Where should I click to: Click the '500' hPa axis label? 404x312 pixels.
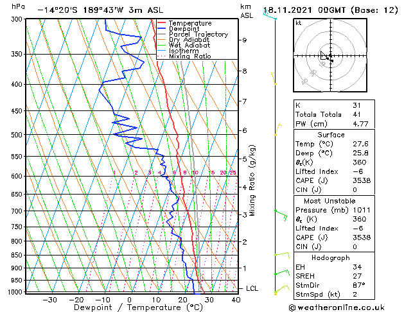17,135
